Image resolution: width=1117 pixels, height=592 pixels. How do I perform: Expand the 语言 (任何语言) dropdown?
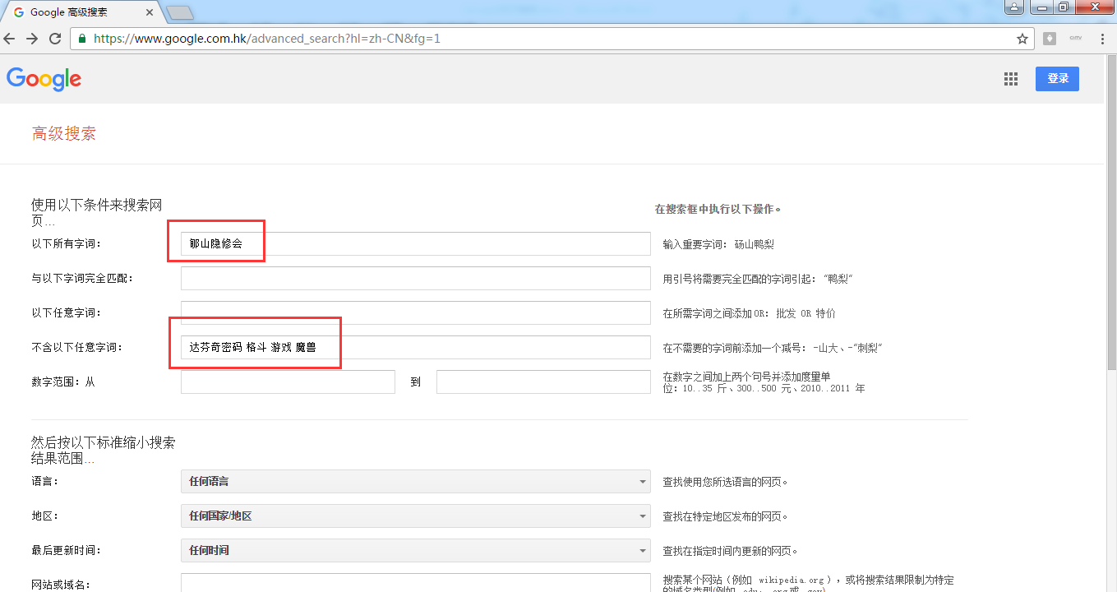(416, 482)
